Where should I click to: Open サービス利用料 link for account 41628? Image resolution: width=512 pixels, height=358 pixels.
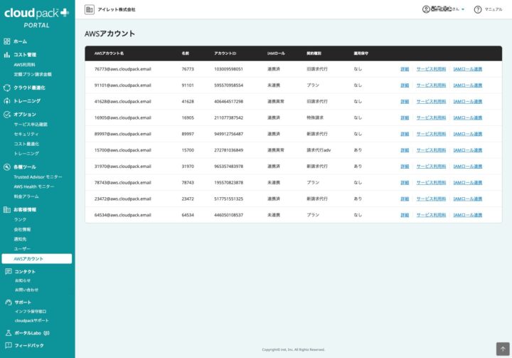click(431, 102)
